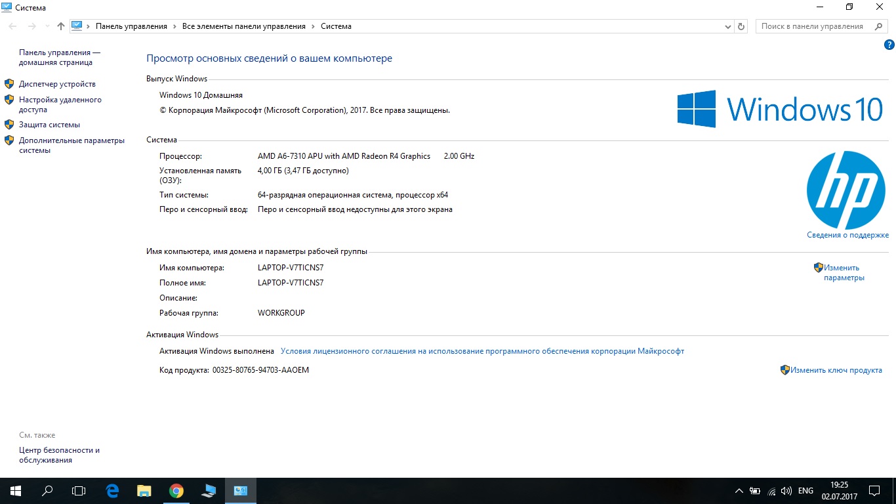Open address bar history dropdown arrow
Screen dimensions: 896x504
click(x=728, y=26)
